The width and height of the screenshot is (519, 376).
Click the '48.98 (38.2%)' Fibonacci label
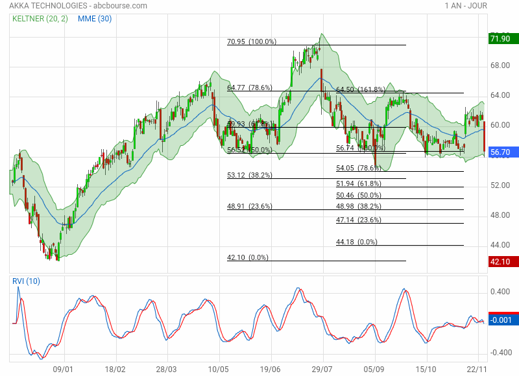coord(359,206)
